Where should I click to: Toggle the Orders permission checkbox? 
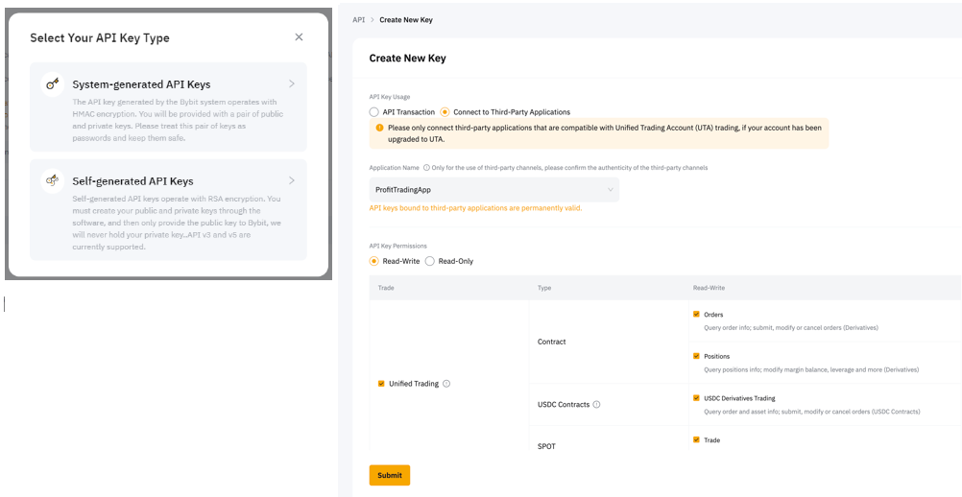[x=696, y=315]
